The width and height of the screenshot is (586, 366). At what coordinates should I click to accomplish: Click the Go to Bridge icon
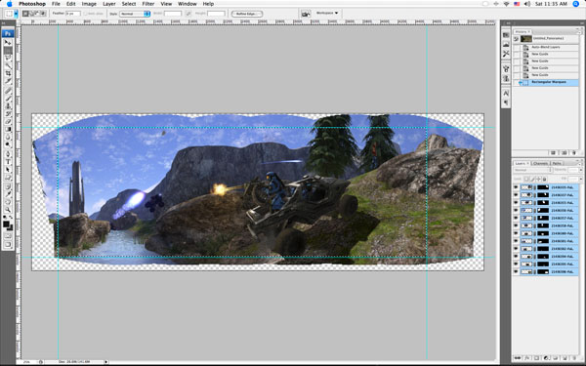point(306,14)
